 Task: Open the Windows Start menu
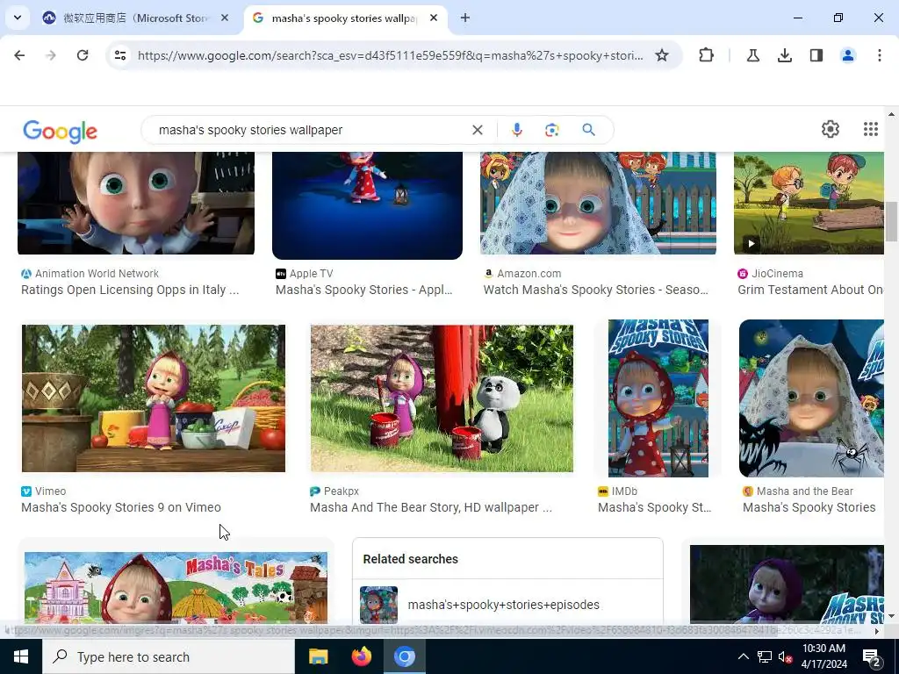coord(21,656)
